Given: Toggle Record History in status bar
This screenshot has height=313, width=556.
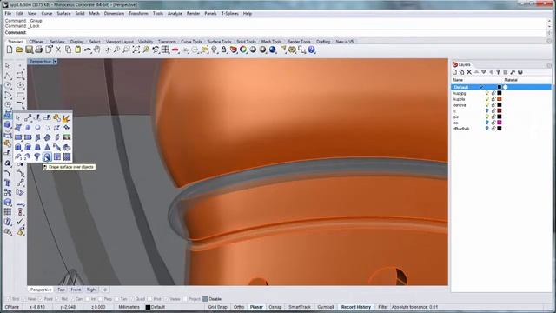Looking at the screenshot, I should tap(356, 307).
